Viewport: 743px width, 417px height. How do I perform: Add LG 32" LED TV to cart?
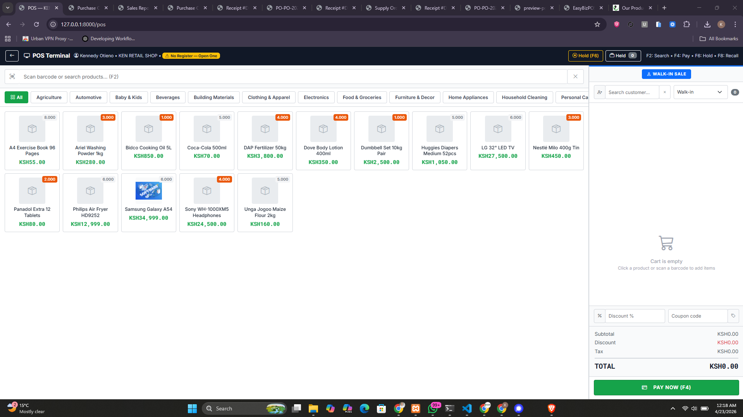(498, 141)
